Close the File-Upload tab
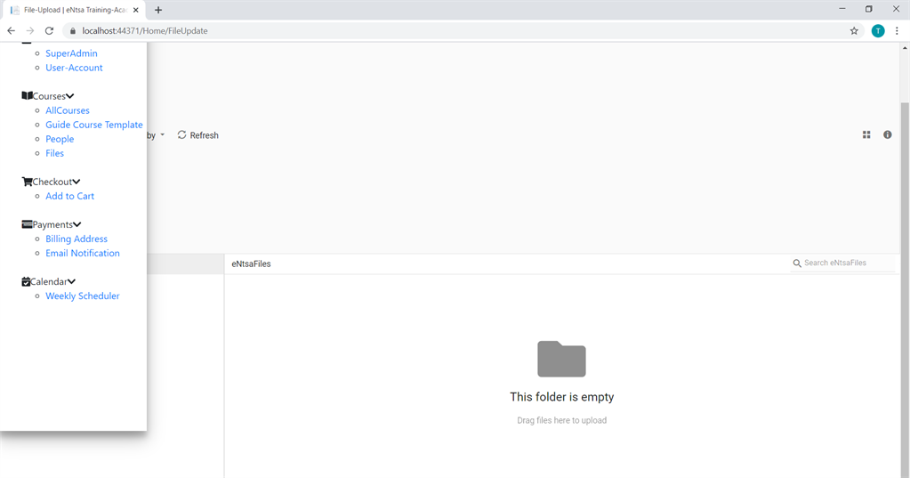The height and width of the screenshot is (478, 910). click(136, 10)
